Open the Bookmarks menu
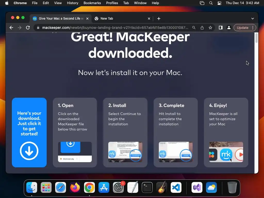Viewport: 264px width, 198px height. coord(92,3)
